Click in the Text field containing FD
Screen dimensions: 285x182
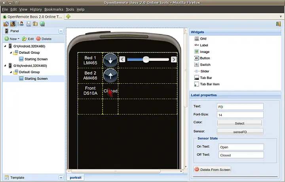(240, 107)
